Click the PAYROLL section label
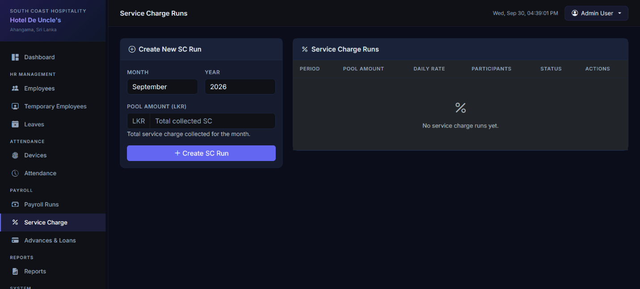The width and height of the screenshot is (640, 289). (x=21, y=190)
